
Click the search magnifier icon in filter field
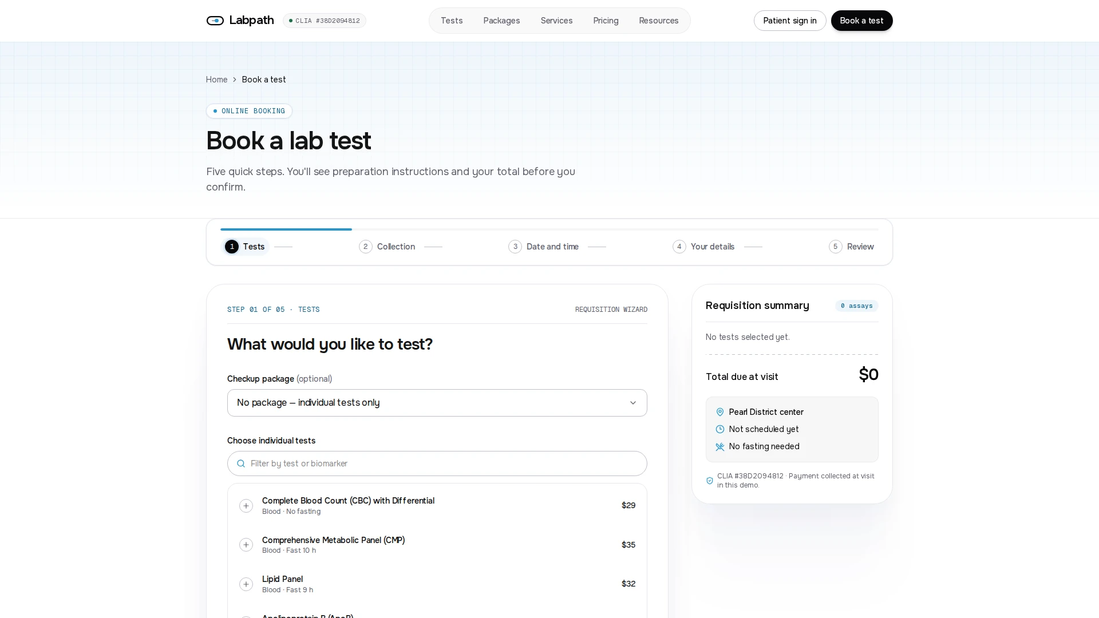pos(241,463)
